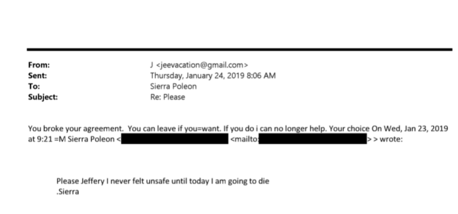
Task: Click the ".Sierra" signature line
Action: [x=68, y=191]
